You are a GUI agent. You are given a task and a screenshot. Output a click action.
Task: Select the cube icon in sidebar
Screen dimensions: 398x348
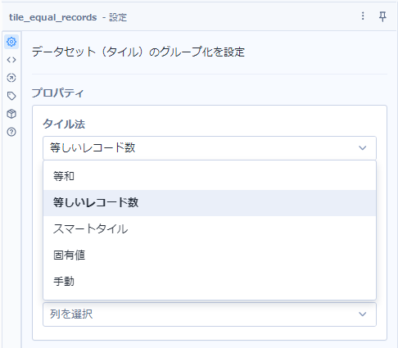(x=11, y=114)
